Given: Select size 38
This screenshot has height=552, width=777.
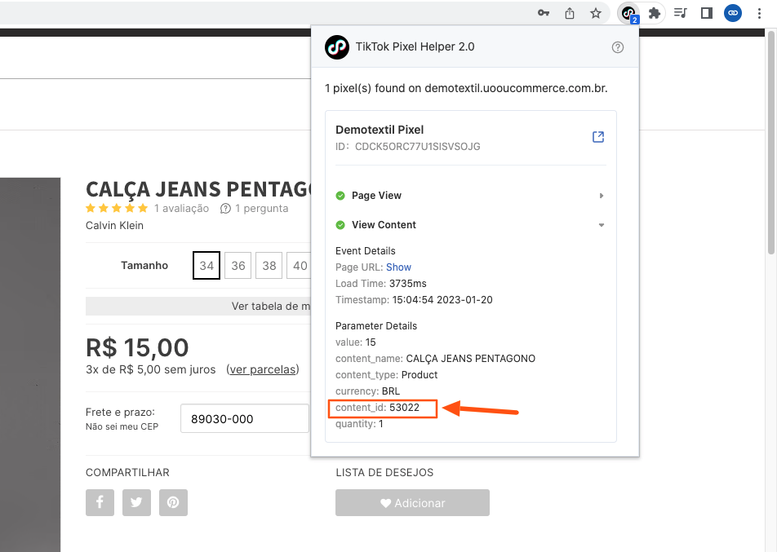Looking at the screenshot, I should point(269,265).
